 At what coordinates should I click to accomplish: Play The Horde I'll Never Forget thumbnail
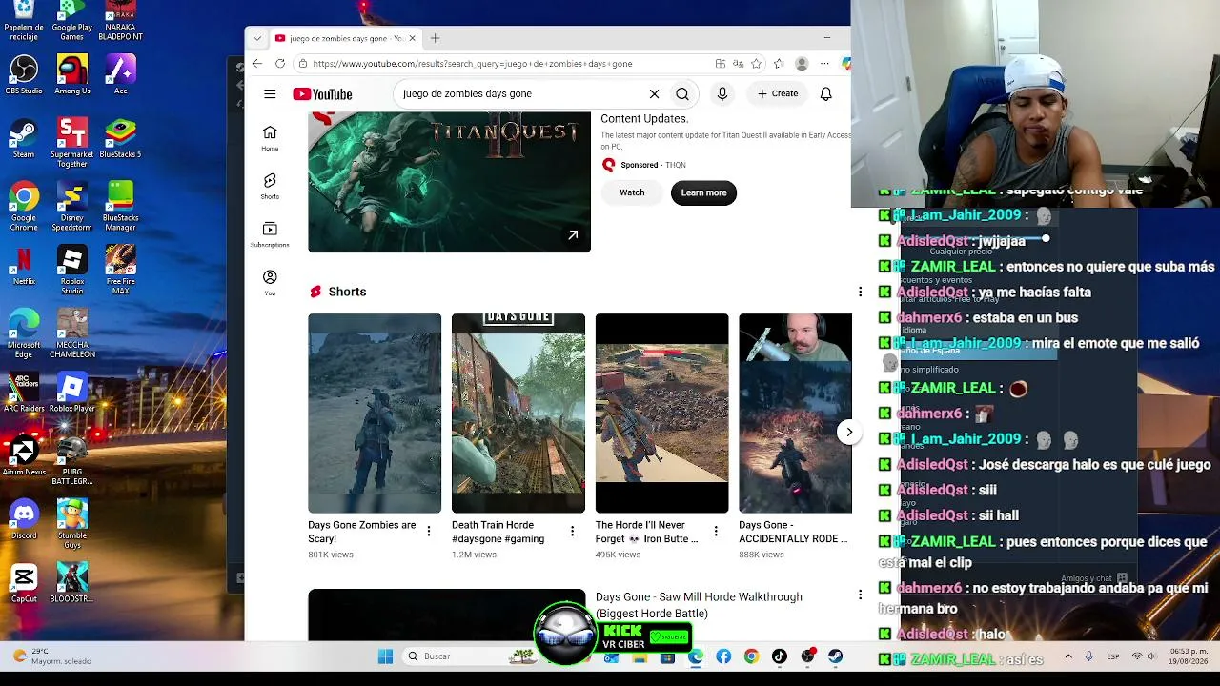pos(662,413)
